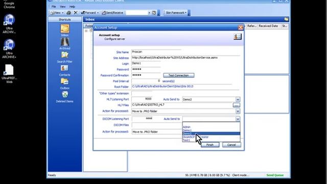Click the Send/Receive toolbar button
The image size is (327, 184).
coord(112,13)
